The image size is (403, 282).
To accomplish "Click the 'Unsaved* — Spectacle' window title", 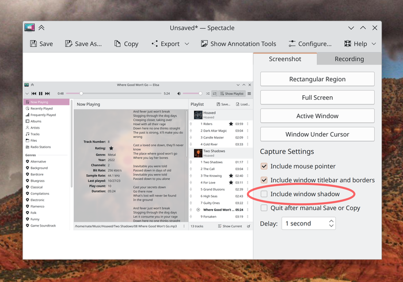I will pos(202,28).
